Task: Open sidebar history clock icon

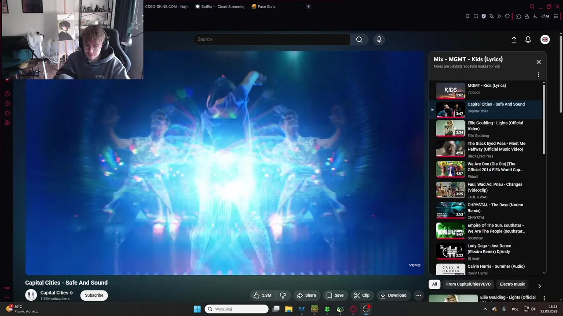Action: pyautogui.click(x=7, y=104)
